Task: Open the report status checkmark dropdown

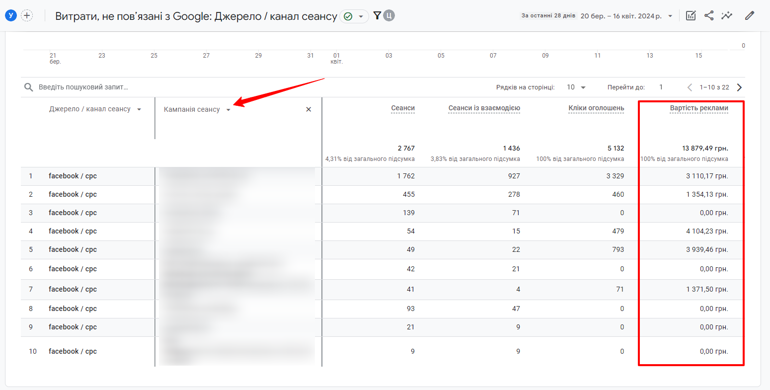Action: (x=354, y=16)
